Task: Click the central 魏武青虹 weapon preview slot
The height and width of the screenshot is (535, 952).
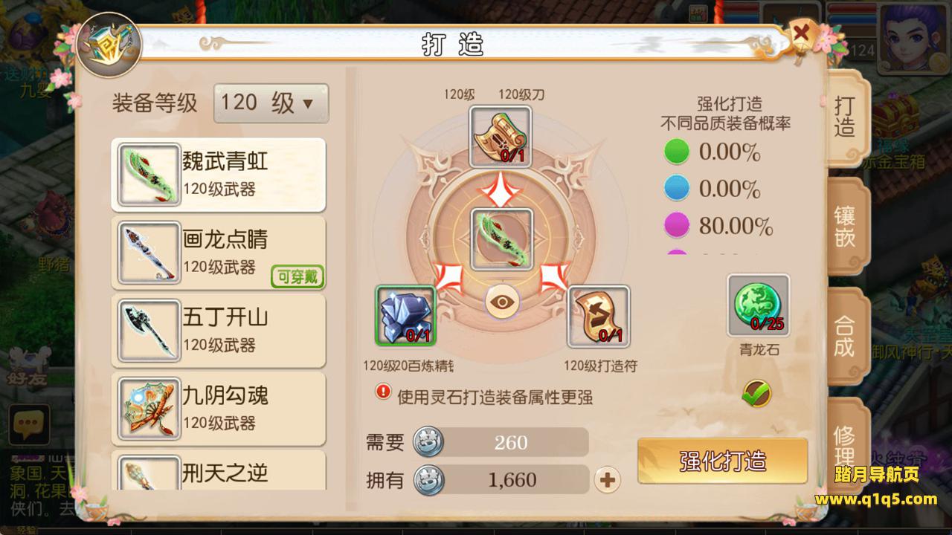Action: tap(502, 239)
